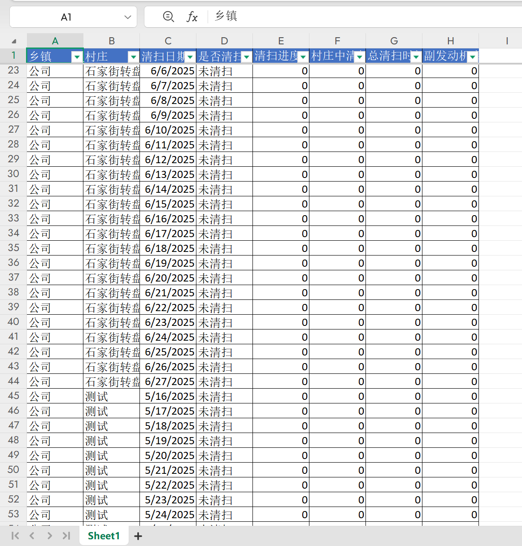Select the cell containing date 6/15/2025

[168, 204]
